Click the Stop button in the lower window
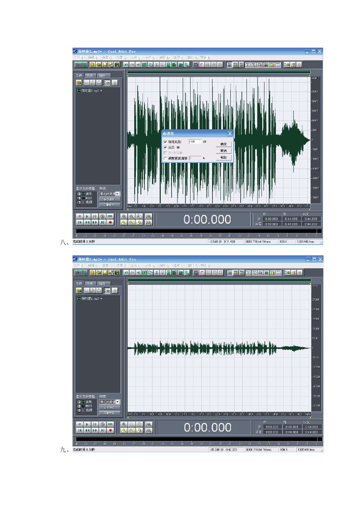The height and width of the screenshot is (509, 360). pyautogui.click(x=79, y=424)
